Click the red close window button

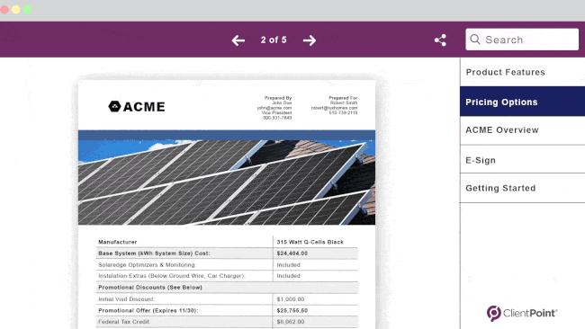[4, 10]
